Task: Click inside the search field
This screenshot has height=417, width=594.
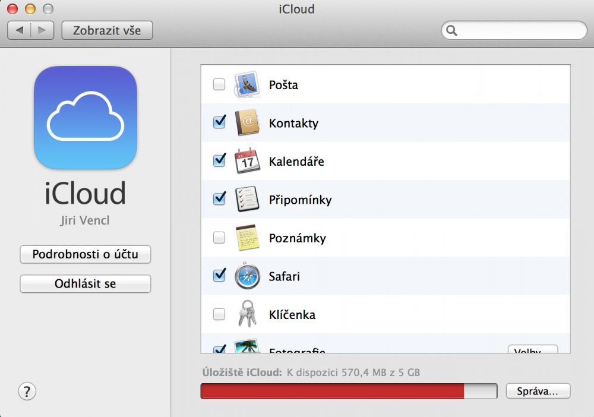Action: tap(514, 30)
